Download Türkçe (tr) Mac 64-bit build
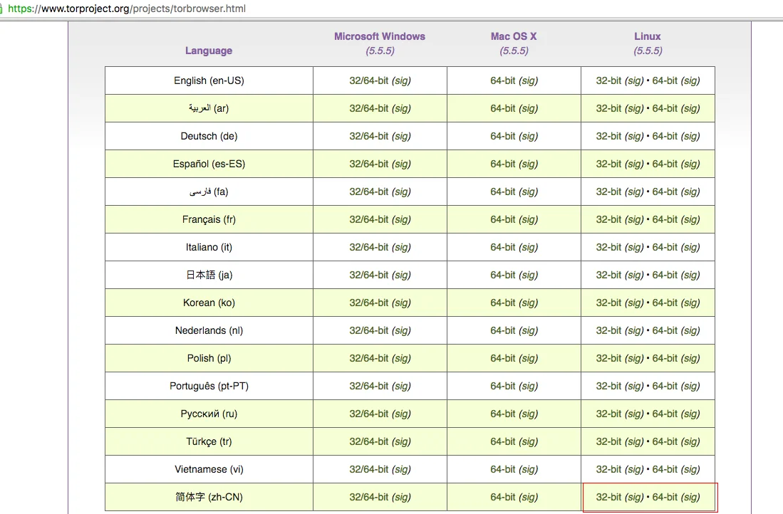Screen dimensions: 783x514 coord(502,441)
